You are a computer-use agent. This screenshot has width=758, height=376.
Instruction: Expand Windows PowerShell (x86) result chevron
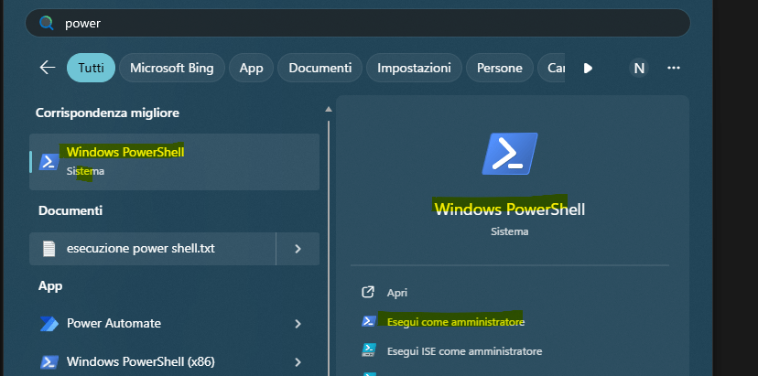(298, 361)
